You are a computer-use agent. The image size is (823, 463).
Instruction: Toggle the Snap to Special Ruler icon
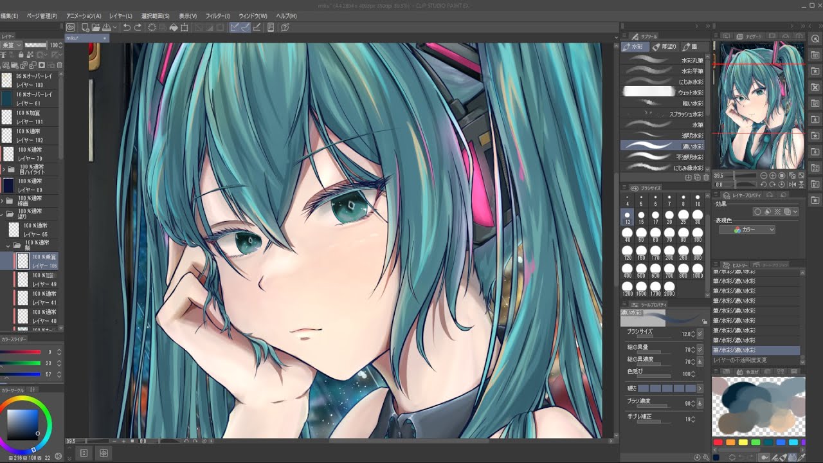(x=246, y=28)
